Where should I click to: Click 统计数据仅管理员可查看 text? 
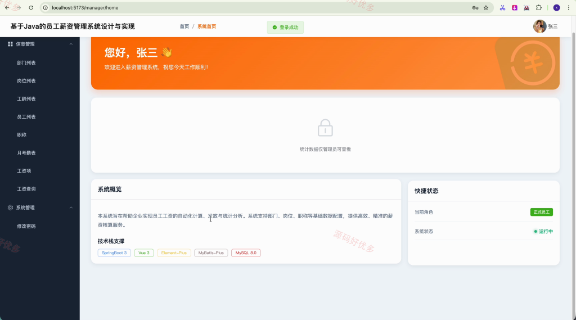coord(325,149)
